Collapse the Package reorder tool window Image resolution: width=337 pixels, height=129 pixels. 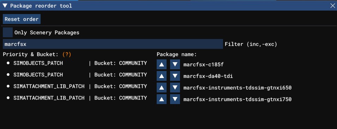(5, 6)
